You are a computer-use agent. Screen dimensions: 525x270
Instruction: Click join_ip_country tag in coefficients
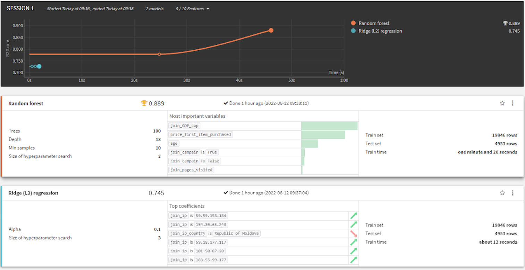188,234
